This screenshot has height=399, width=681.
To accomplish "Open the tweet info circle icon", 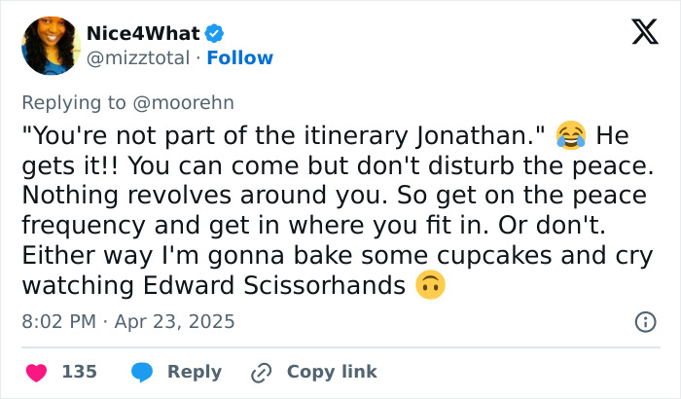I will point(644,321).
